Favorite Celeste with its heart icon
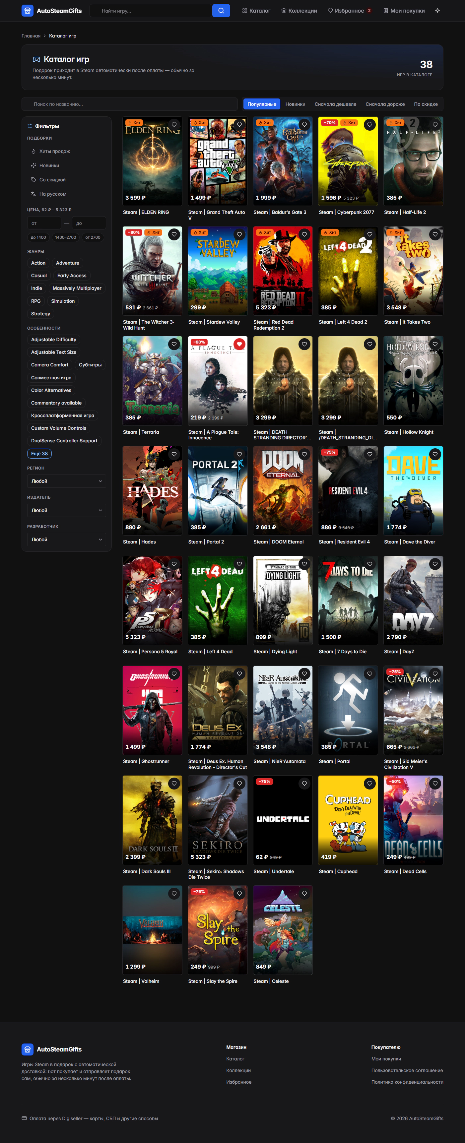This screenshot has width=465, height=1143. point(305,894)
